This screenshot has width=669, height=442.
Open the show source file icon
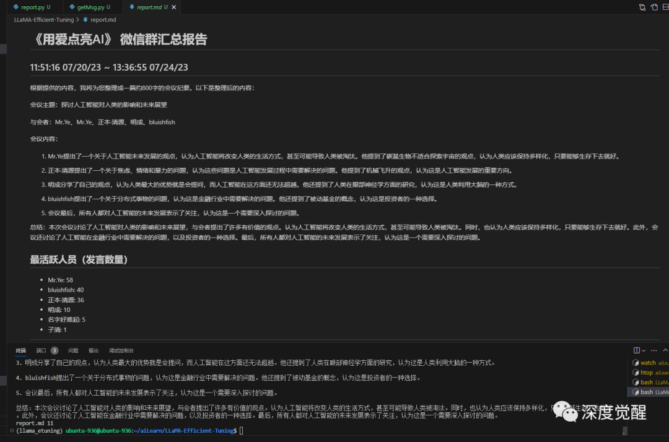coord(654,7)
